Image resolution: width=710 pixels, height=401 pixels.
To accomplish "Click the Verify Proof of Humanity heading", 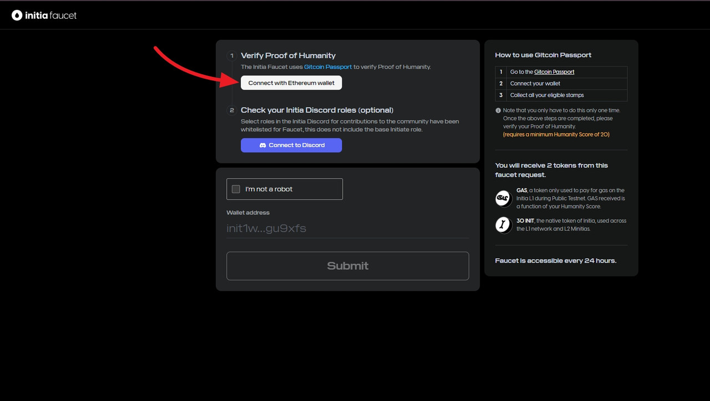I will (288, 55).
